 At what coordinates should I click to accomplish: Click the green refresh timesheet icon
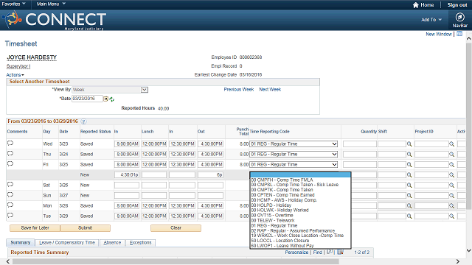(112, 99)
